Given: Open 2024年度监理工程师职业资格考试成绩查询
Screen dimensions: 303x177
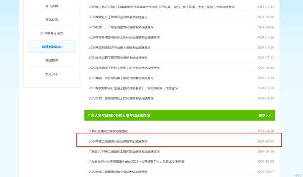Looking at the screenshot, I should (x=118, y=58).
